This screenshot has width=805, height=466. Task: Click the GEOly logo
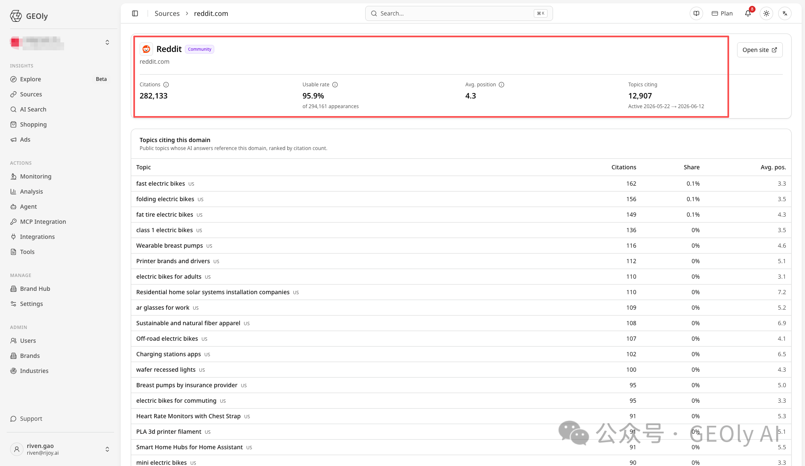point(29,16)
